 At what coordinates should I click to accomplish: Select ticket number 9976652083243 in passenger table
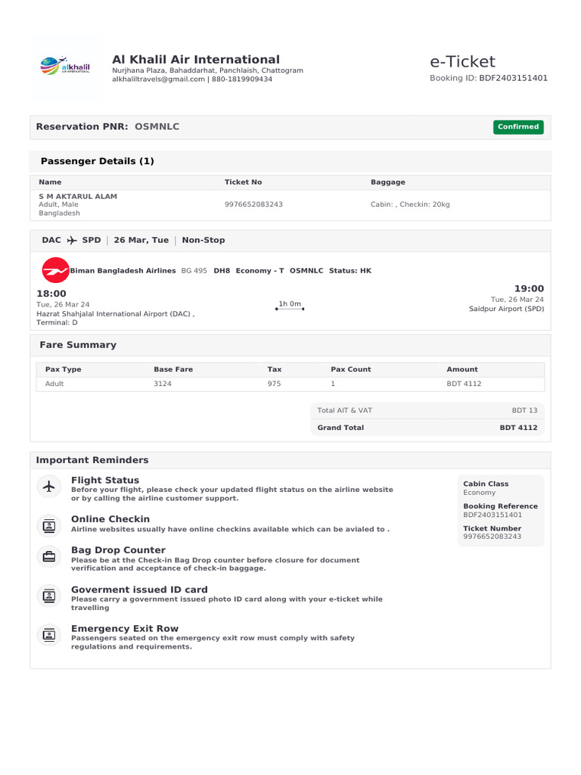coord(253,204)
